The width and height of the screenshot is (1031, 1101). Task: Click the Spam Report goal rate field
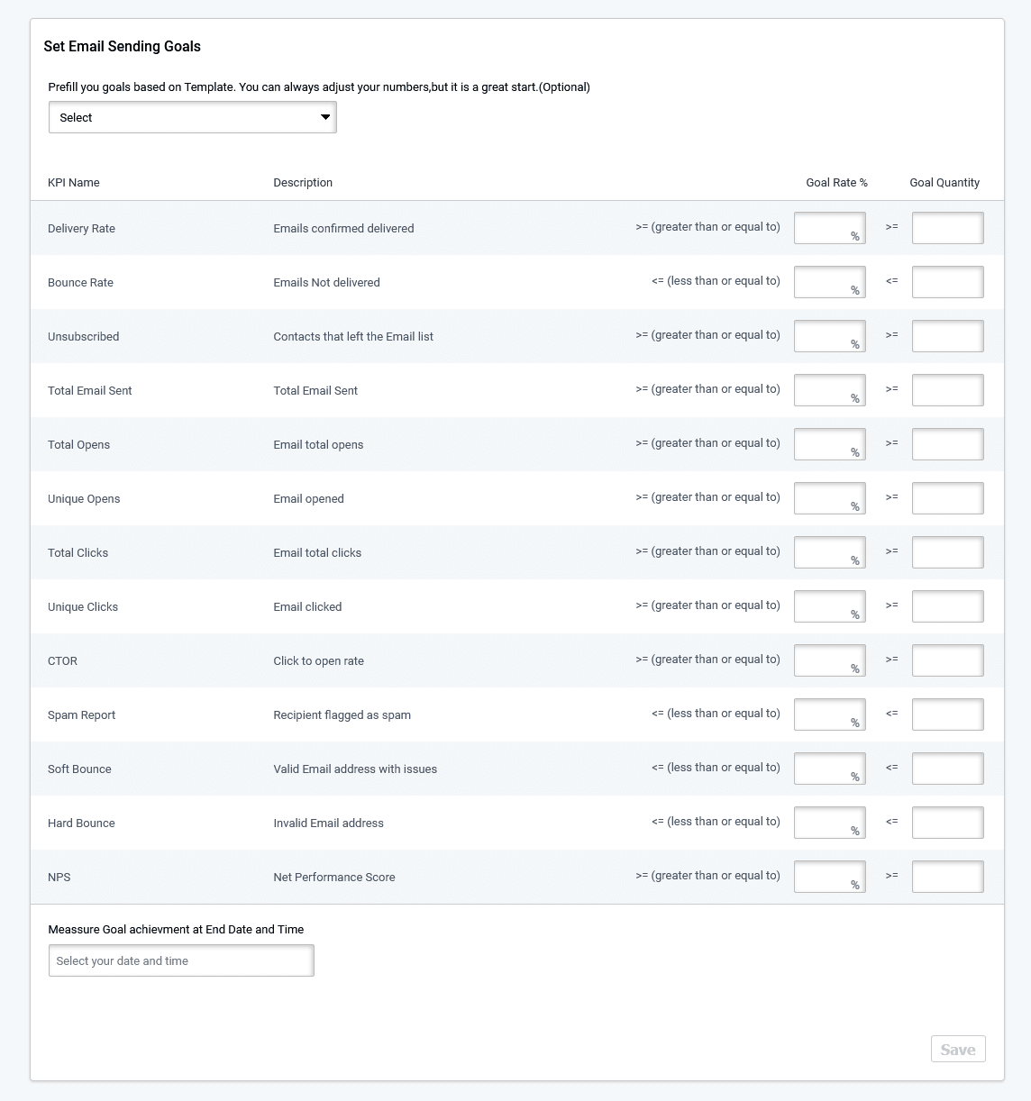829,714
